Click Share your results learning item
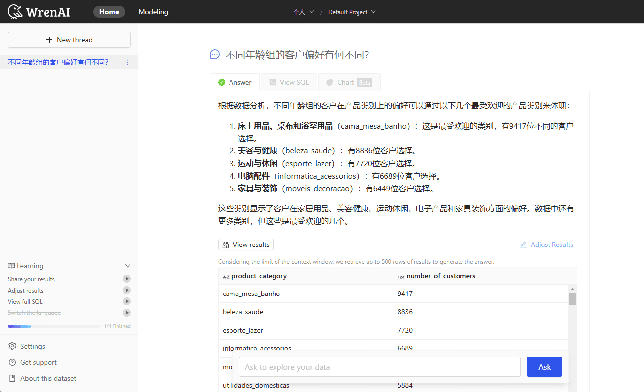The width and height of the screenshot is (644, 392). click(x=31, y=279)
